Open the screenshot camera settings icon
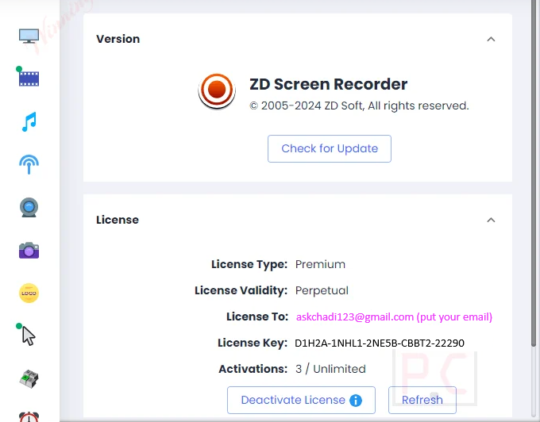The image size is (540, 422). 29,251
